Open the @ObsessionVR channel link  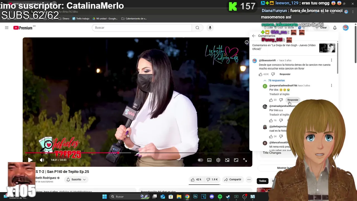tap(267, 61)
